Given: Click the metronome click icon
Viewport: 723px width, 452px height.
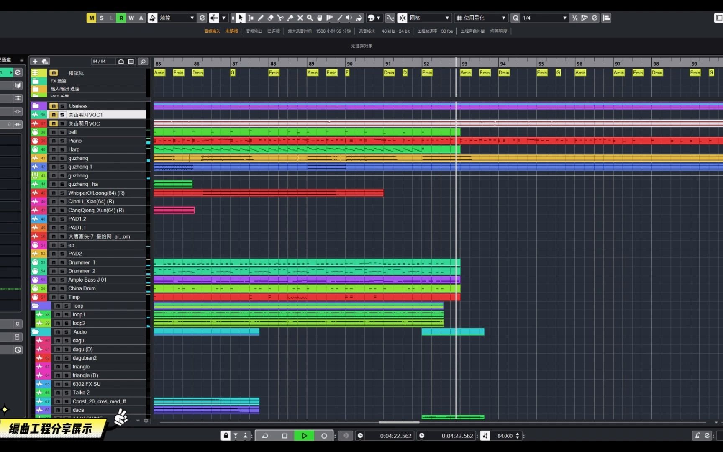Looking at the screenshot, I should point(697,436).
